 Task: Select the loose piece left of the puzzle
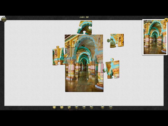(x=58, y=56)
